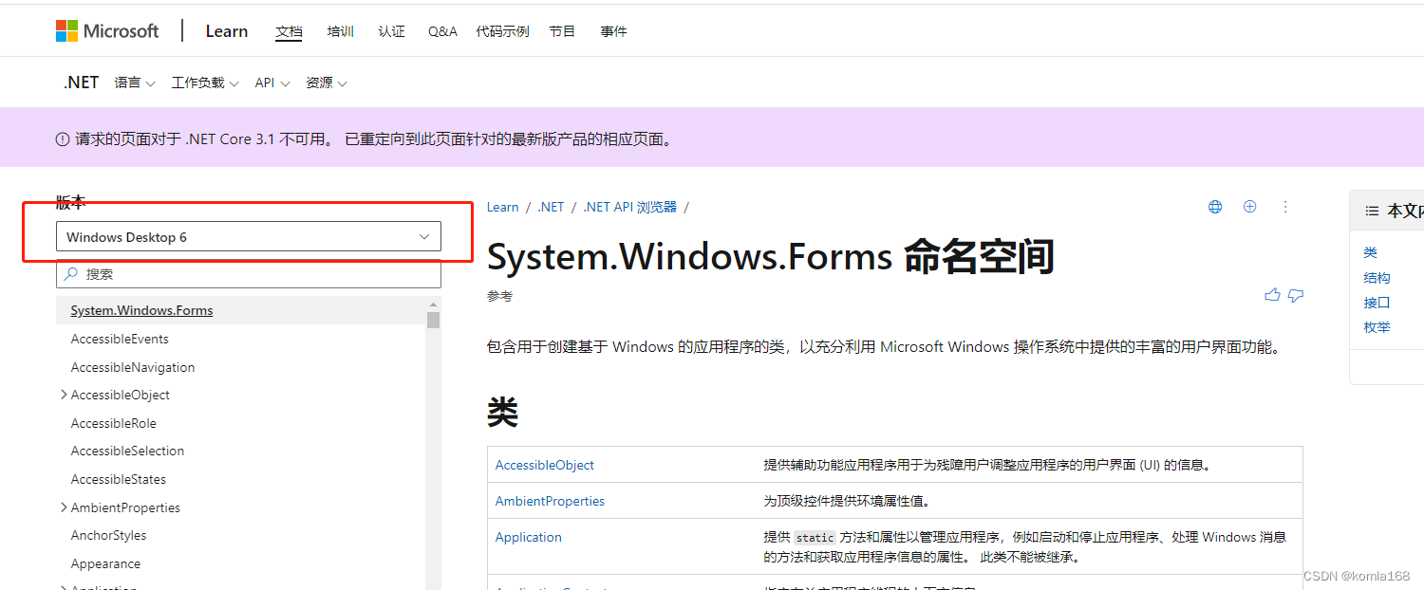Jump to 接口 section in article outline

pyautogui.click(x=1377, y=303)
